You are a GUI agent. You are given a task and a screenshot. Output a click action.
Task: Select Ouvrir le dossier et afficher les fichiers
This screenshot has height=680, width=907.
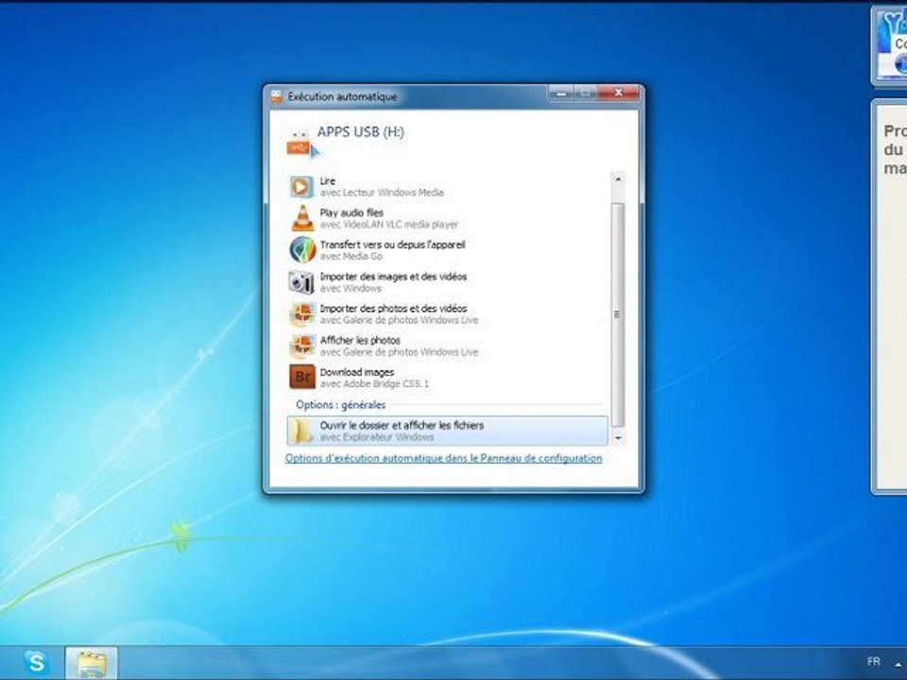pyautogui.click(x=447, y=431)
